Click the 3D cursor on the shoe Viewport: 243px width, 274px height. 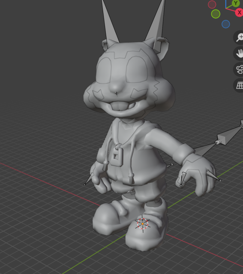point(142,224)
